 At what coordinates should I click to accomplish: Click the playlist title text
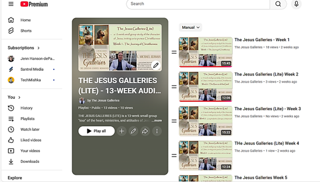[119, 86]
